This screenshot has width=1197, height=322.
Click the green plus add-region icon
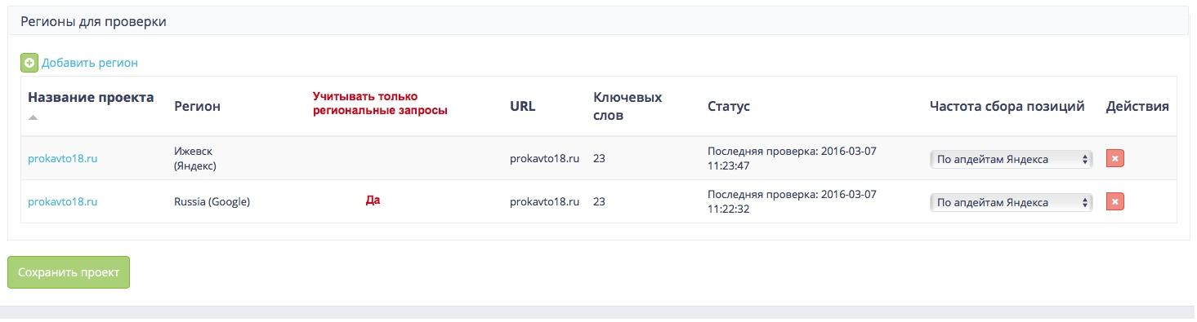pyautogui.click(x=29, y=62)
